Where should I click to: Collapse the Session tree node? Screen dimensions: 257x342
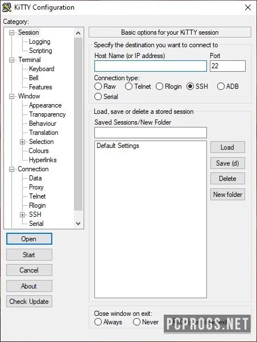(x=11, y=32)
